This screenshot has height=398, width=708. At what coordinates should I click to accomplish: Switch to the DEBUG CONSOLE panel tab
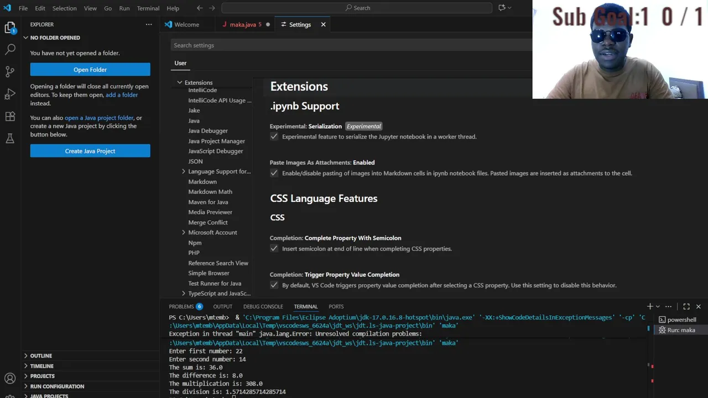[x=263, y=306]
